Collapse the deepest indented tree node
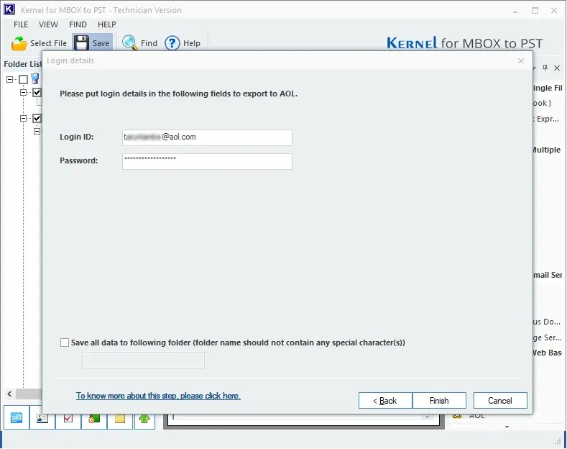Image resolution: width=567 pixels, height=449 pixels. pos(37,131)
